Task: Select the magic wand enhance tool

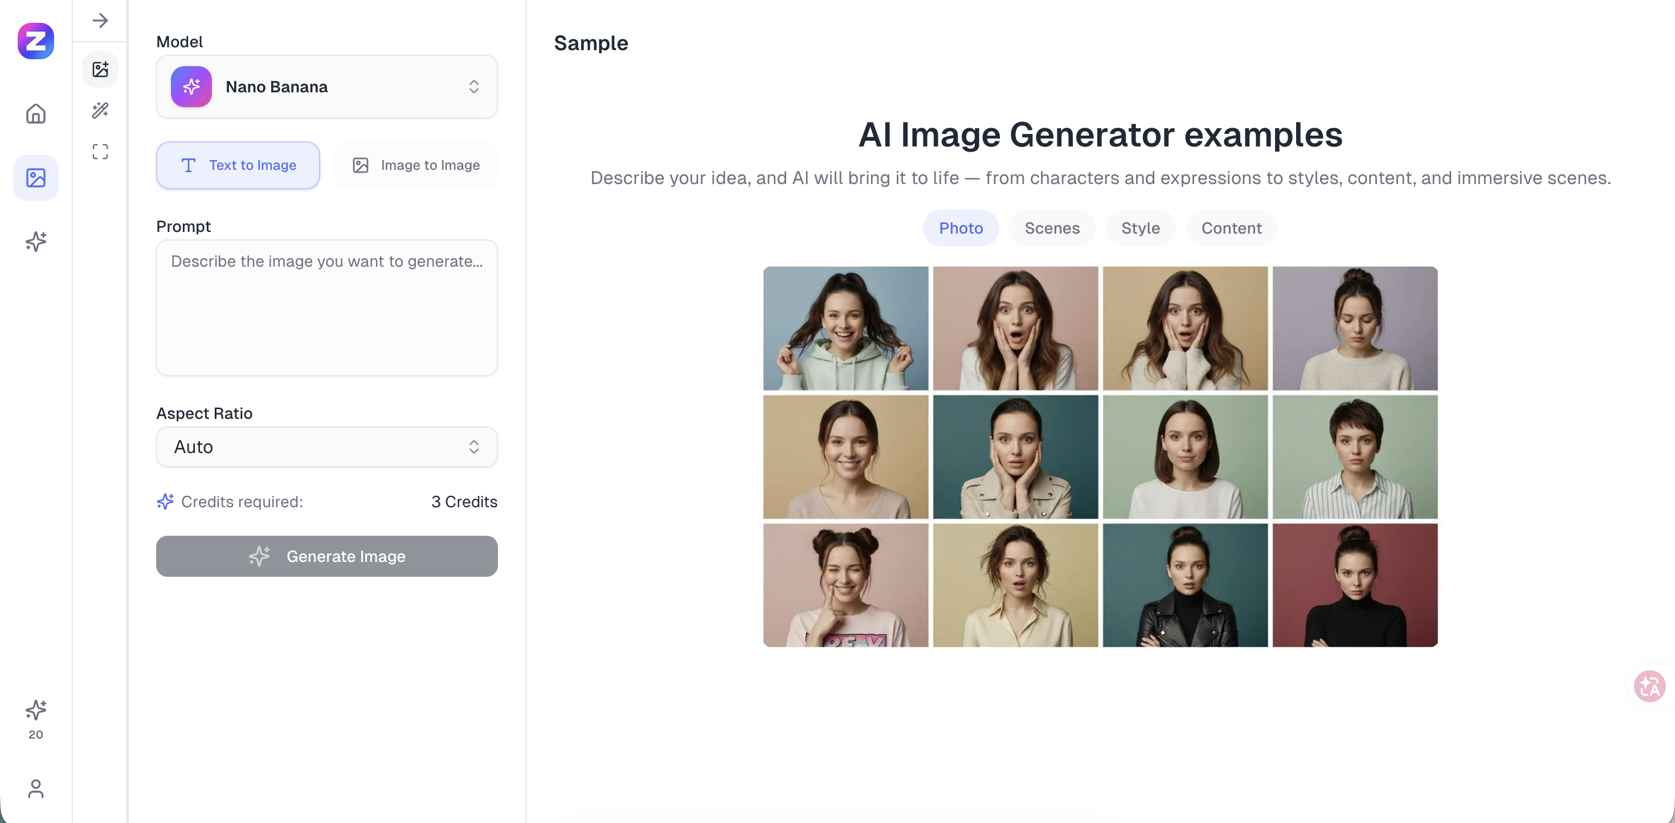Action: (x=100, y=111)
